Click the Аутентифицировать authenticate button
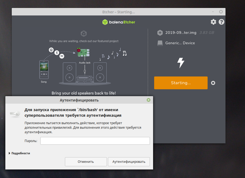The image size is (245, 178). click(129, 162)
